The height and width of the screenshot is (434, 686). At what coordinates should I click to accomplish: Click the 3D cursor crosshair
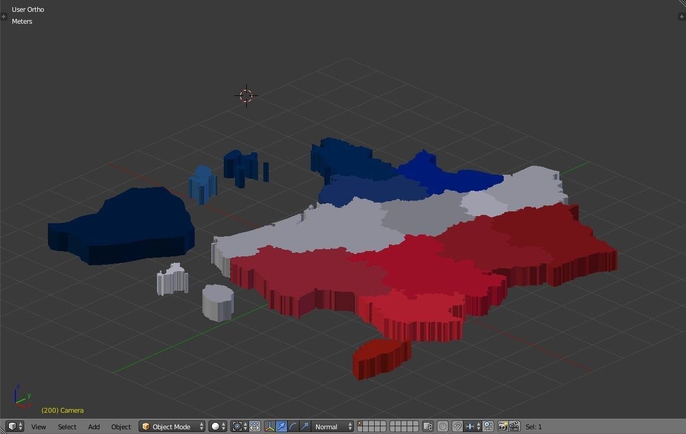[x=246, y=95]
